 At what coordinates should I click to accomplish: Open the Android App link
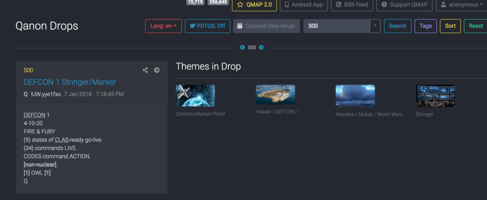(303, 5)
